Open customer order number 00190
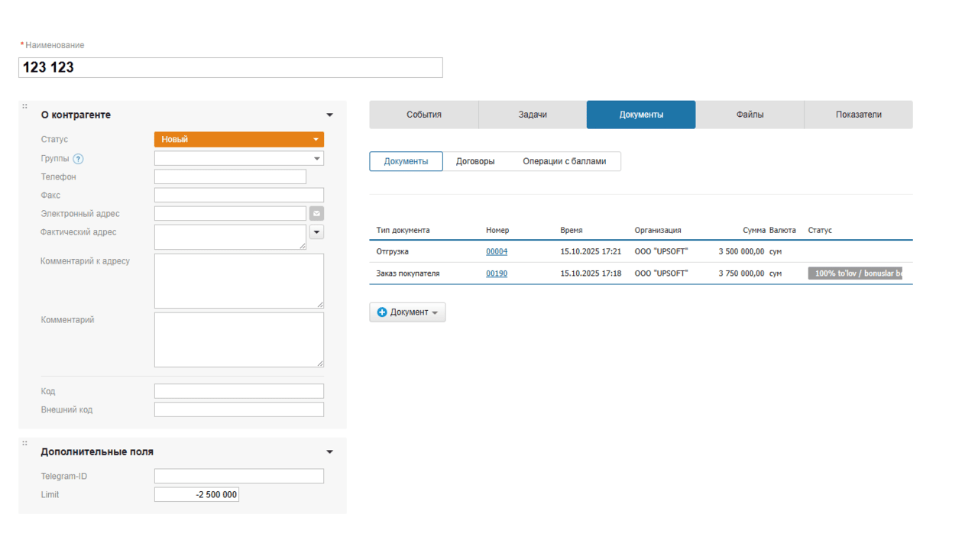978x550 pixels. tap(497, 273)
